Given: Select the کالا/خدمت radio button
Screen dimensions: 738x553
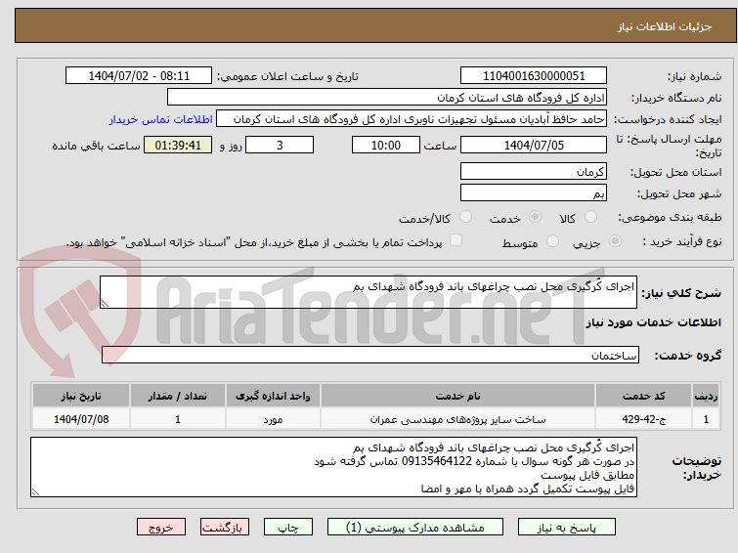Looking at the screenshot, I should pyautogui.click(x=465, y=217).
